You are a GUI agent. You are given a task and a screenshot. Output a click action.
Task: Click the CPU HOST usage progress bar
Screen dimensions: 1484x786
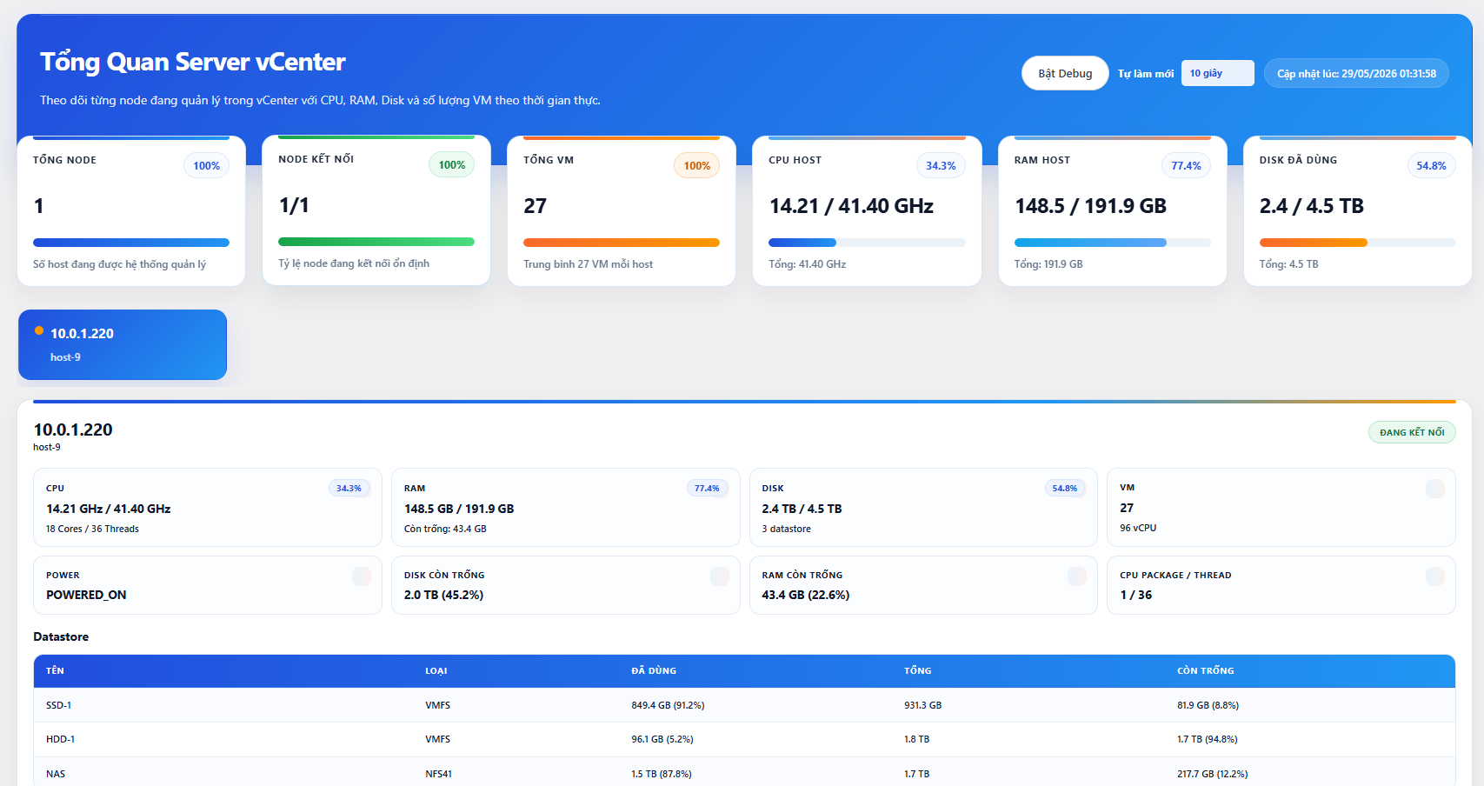point(867,243)
